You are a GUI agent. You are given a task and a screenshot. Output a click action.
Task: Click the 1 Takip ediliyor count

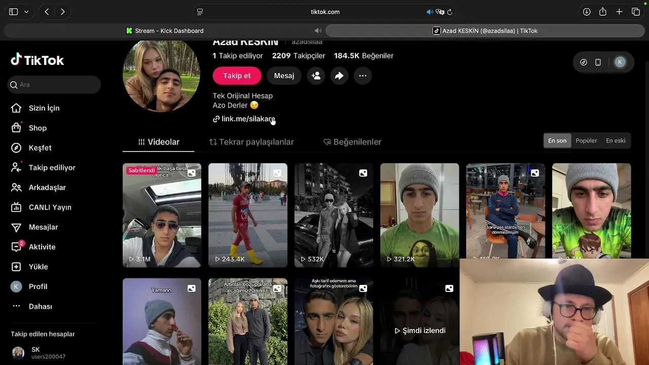[238, 56]
